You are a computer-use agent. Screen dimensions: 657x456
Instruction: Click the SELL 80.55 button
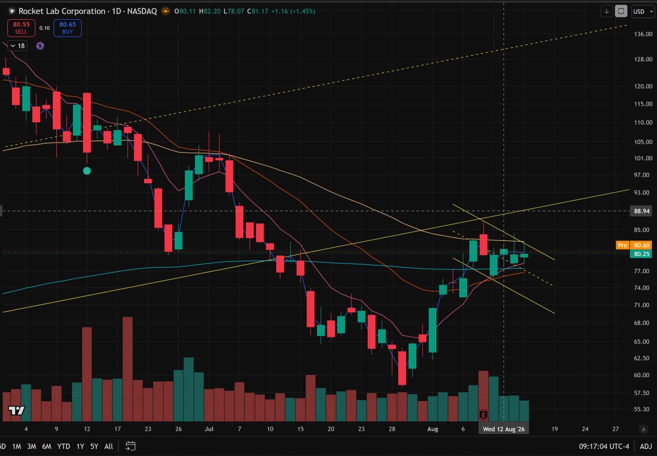(x=21, y=28)
